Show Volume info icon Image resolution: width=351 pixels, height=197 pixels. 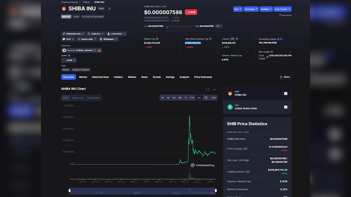point(237,39)
